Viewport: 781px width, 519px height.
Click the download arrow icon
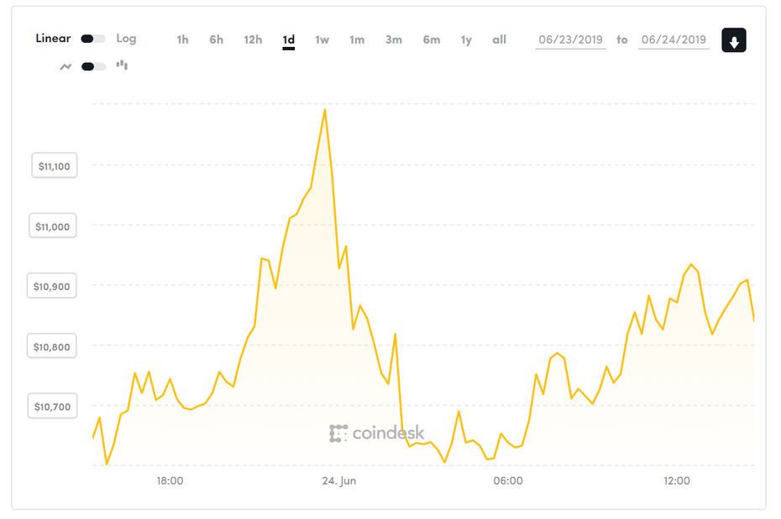pos(734,39)
